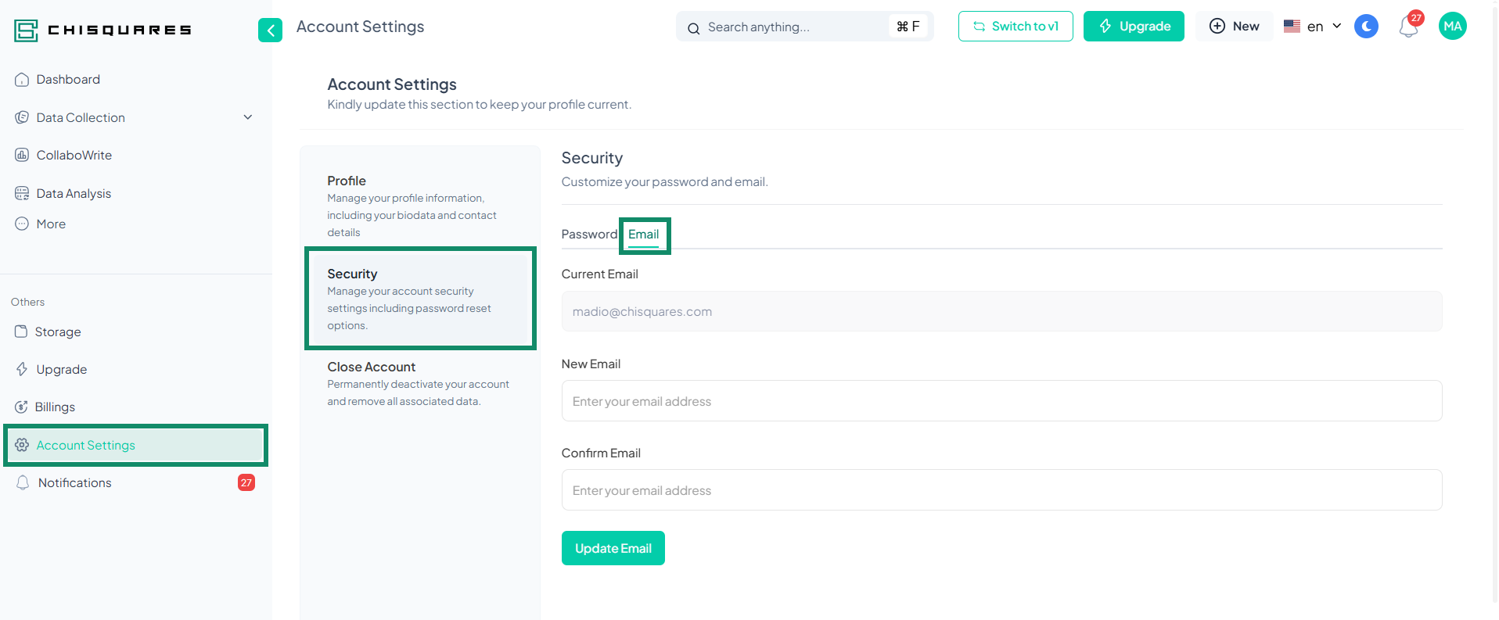
Task: Click the Security heading text
Action: click(x=592, y=158)
